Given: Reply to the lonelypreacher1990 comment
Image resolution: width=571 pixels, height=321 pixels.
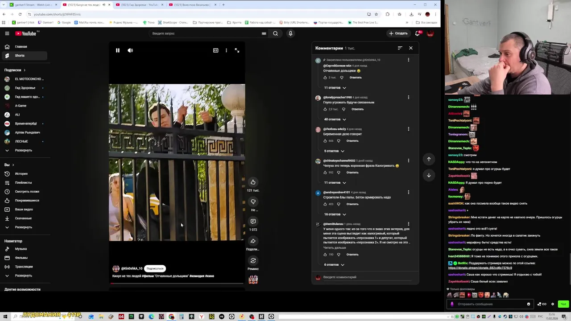Looking at the screenshot, I should (x=357, y=109).
